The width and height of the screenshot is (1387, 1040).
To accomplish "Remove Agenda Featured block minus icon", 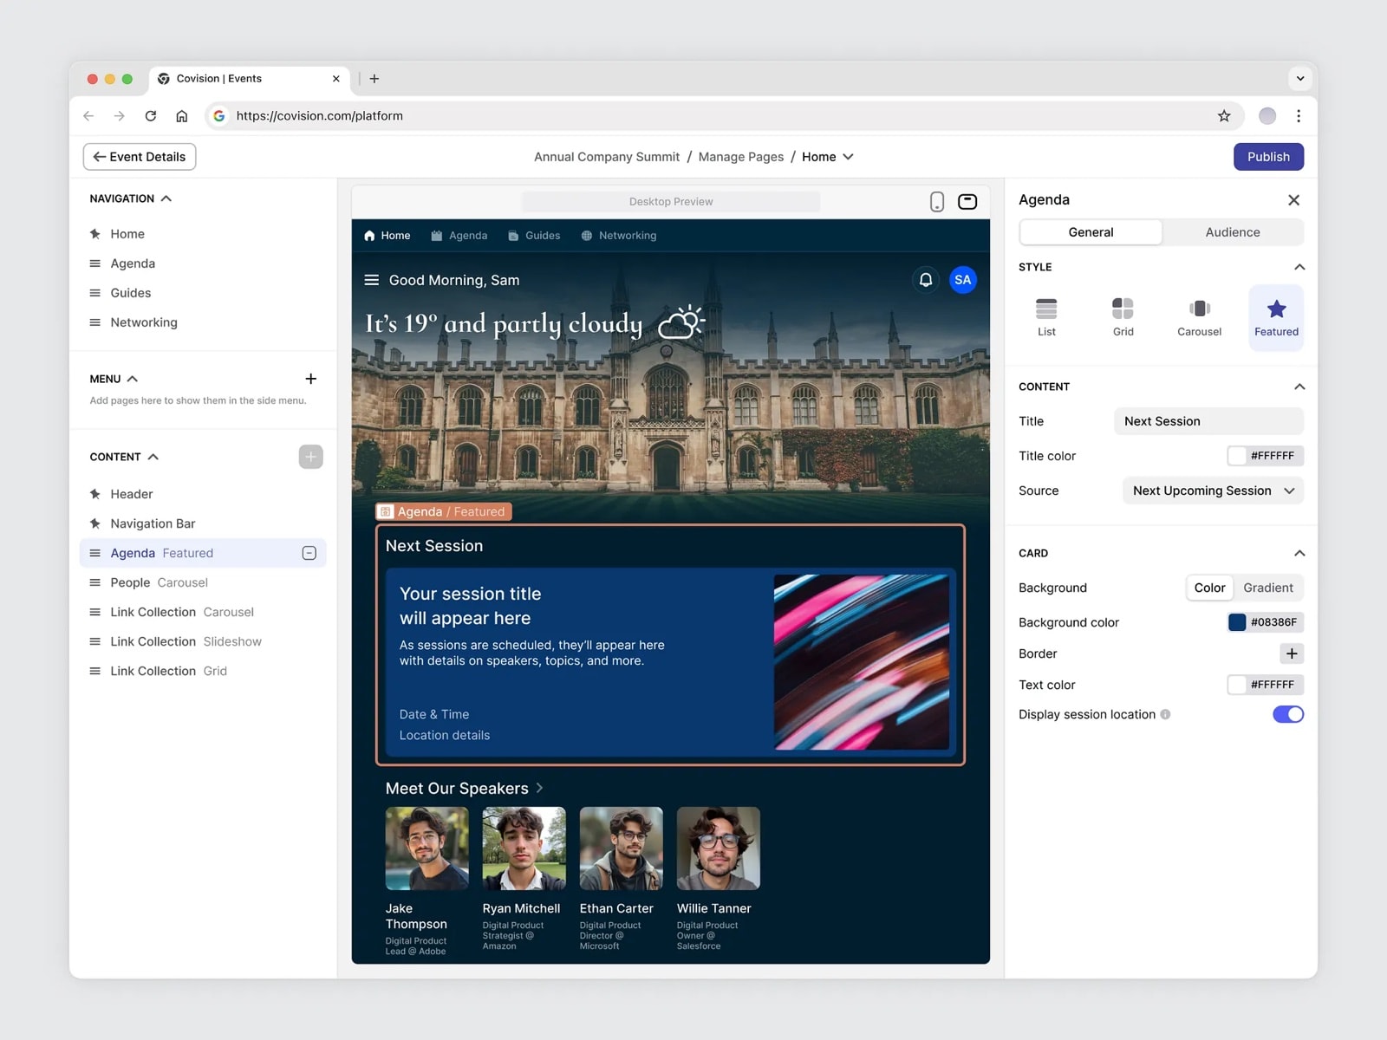I will pyautogui.click(x=309, y=553).
